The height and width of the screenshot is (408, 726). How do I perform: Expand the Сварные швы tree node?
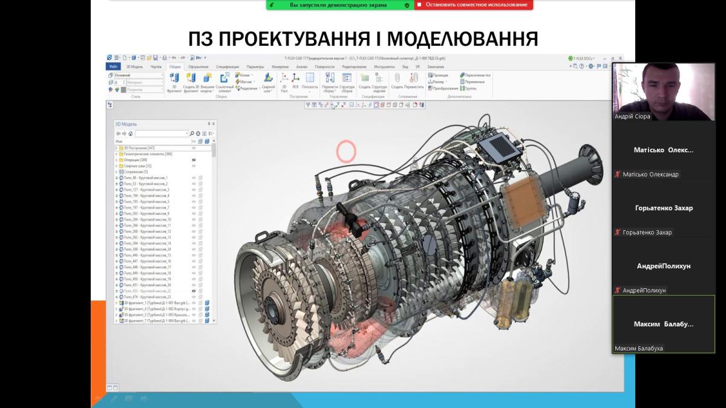point(116,166)
